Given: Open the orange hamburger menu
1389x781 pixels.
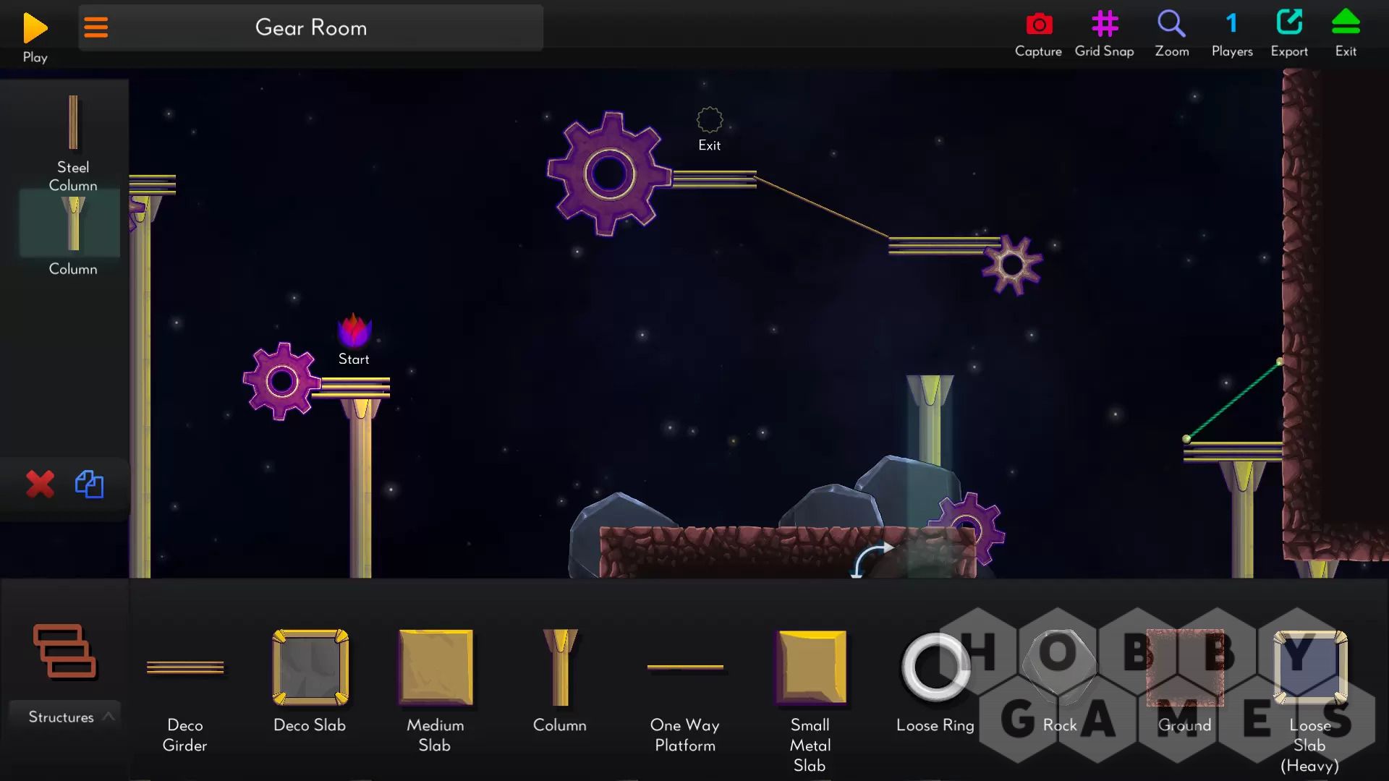Looking at the screenshot, I should 95,27.
